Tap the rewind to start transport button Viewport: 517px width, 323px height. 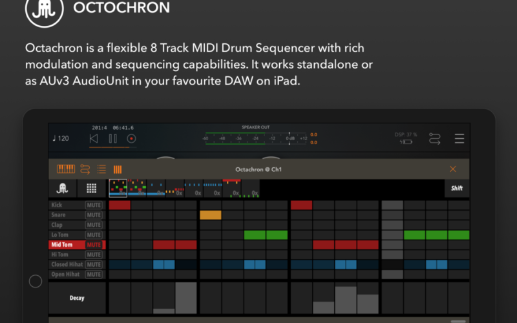click(94, 139)
